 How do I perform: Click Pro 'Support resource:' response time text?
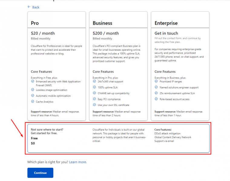[55, 113]
